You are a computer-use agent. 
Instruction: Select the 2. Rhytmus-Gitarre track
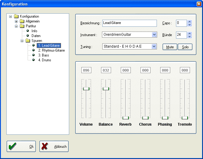(x=51, y=50)
